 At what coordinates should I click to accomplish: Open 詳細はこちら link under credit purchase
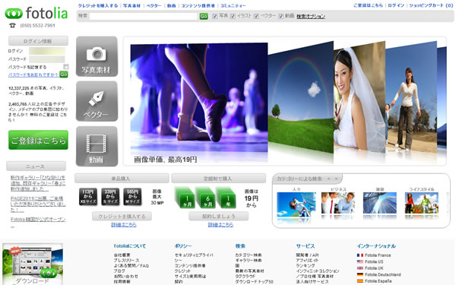[124, 225]
